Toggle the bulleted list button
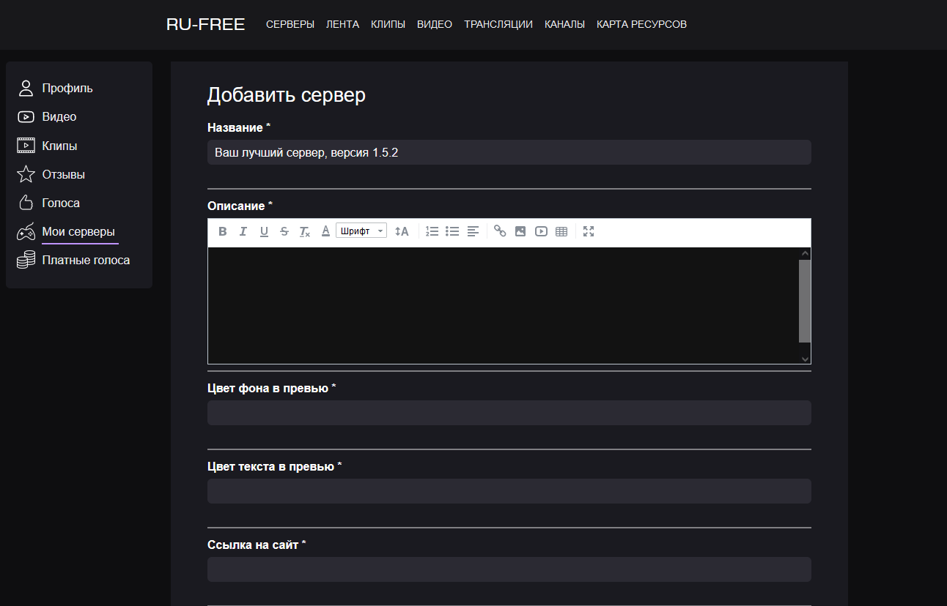The width and height of the screenshot is (947, 606). [x=452, y=231]
